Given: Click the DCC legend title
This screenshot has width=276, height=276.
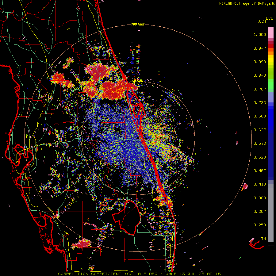Looking at the screenshot, I should coord(269,18).
